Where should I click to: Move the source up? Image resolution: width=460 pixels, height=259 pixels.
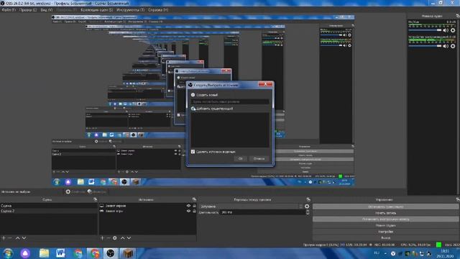point(123,238)
